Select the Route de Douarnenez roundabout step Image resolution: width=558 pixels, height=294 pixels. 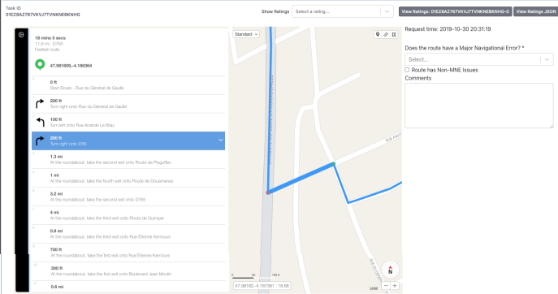click(128, 178)
